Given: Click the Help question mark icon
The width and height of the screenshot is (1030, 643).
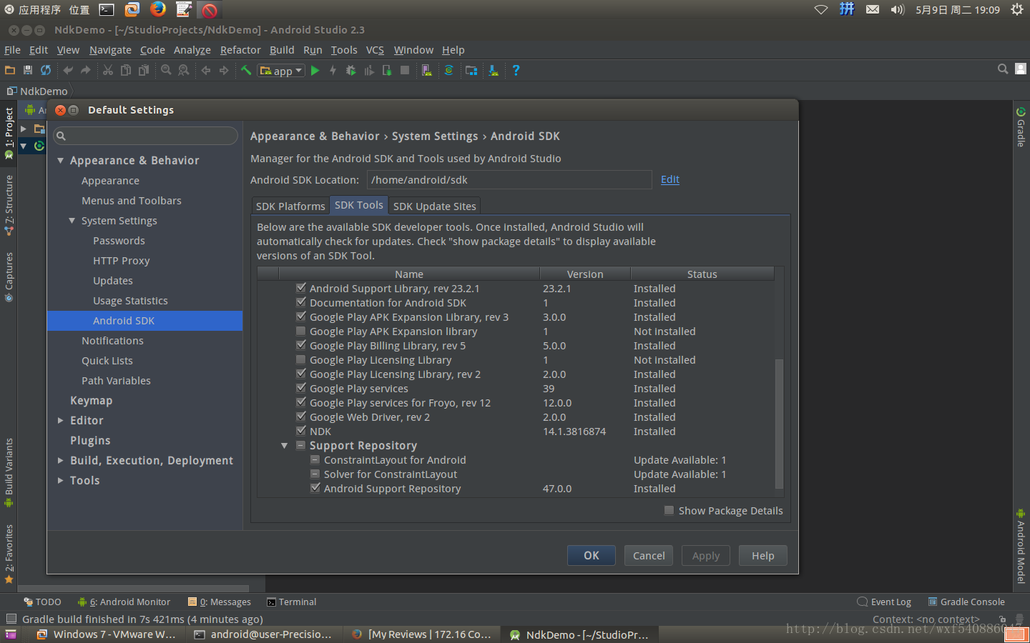Looking at the screenshot, I should click(516, 70).
